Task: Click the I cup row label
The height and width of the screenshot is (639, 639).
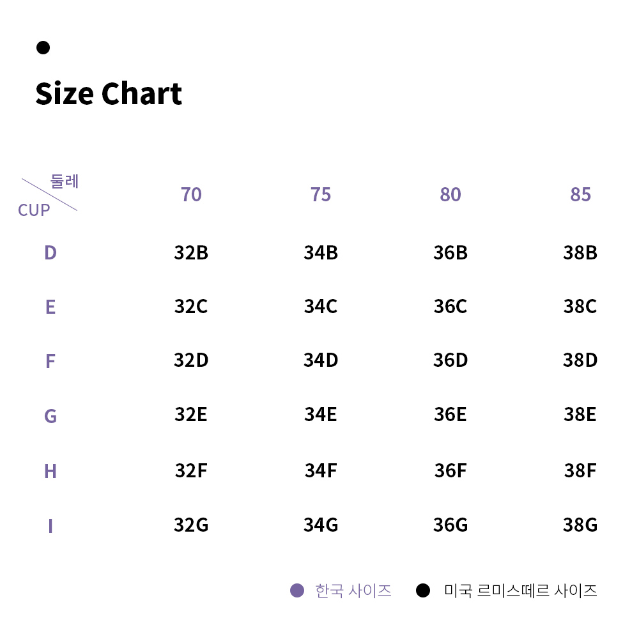Action: click(x=50, y=526)
